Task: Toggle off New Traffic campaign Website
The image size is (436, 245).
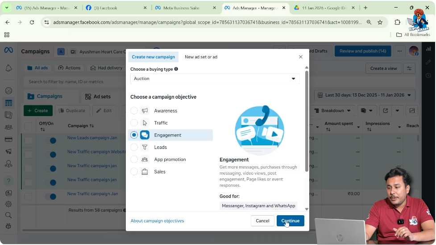Action: pyautogui.click(x=51, y=154)
